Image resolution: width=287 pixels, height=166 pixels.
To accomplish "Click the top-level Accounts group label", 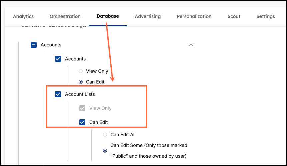I will pyautogui.click(x=51, y=45).
